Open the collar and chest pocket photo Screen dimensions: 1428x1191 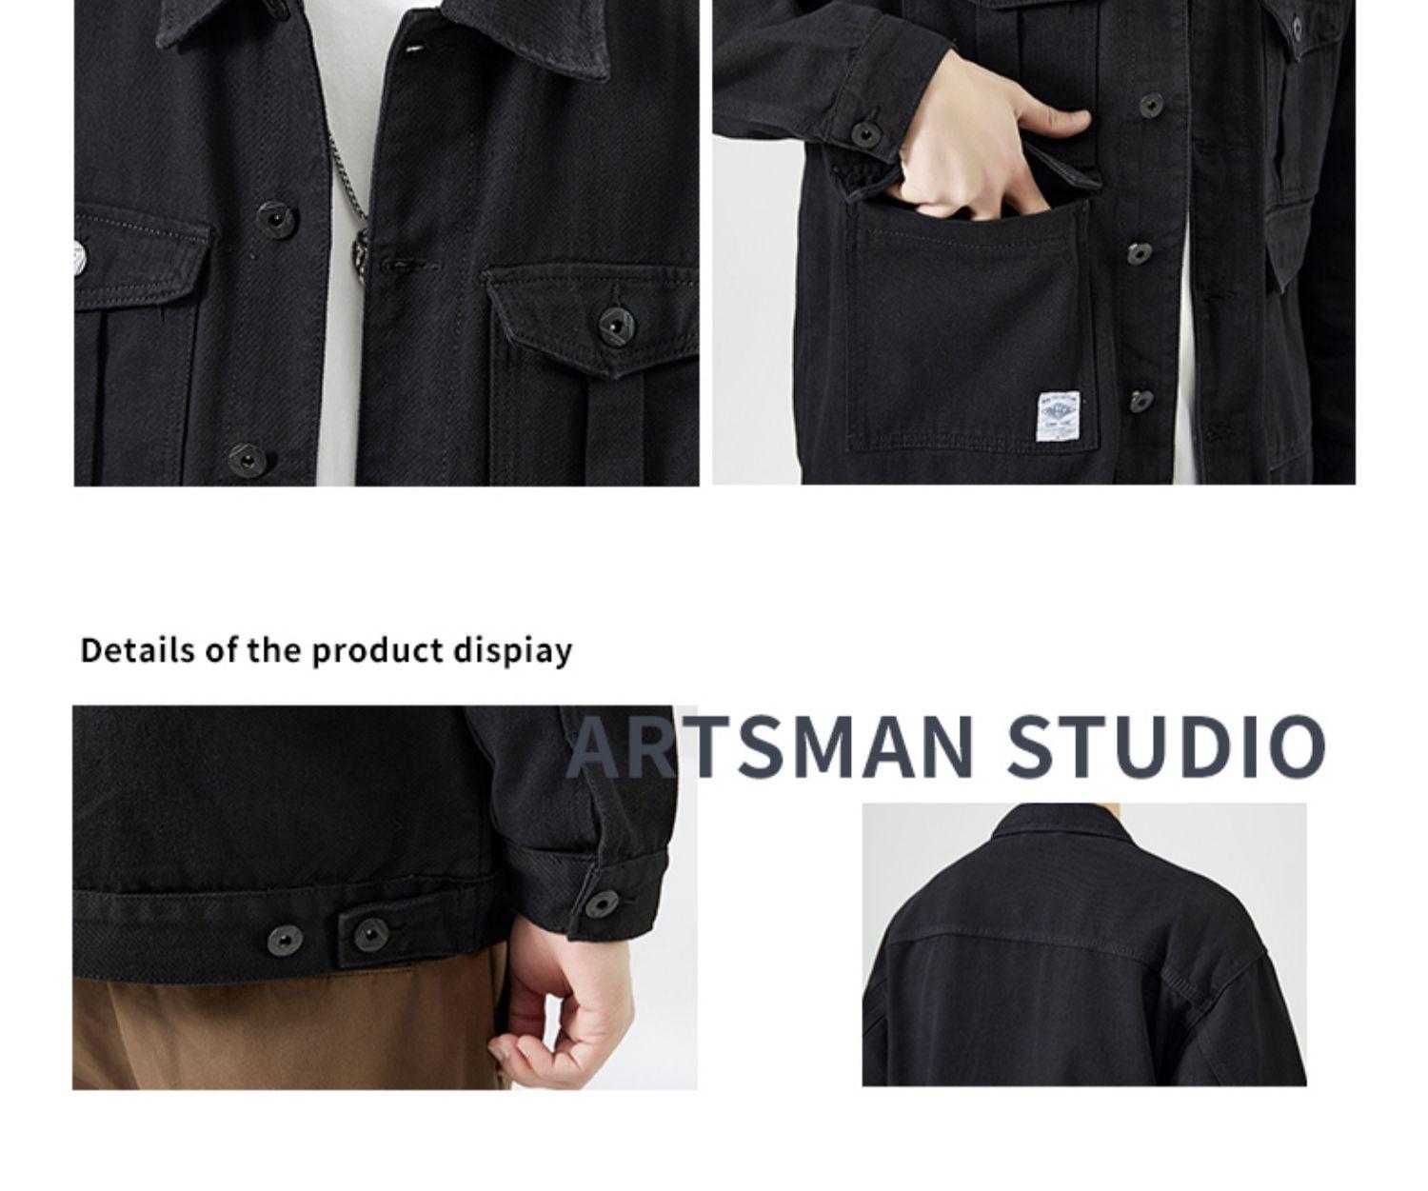(x=387, y=243)
